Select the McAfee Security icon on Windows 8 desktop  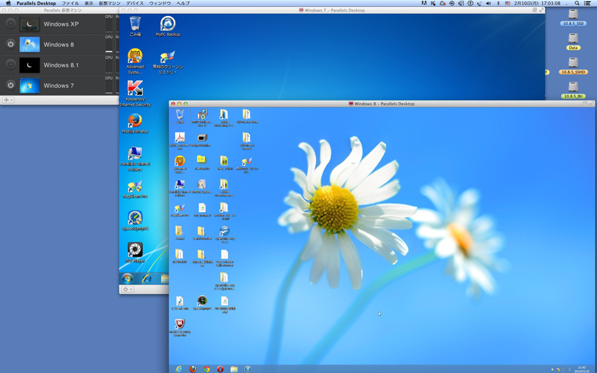coord(180,326)
